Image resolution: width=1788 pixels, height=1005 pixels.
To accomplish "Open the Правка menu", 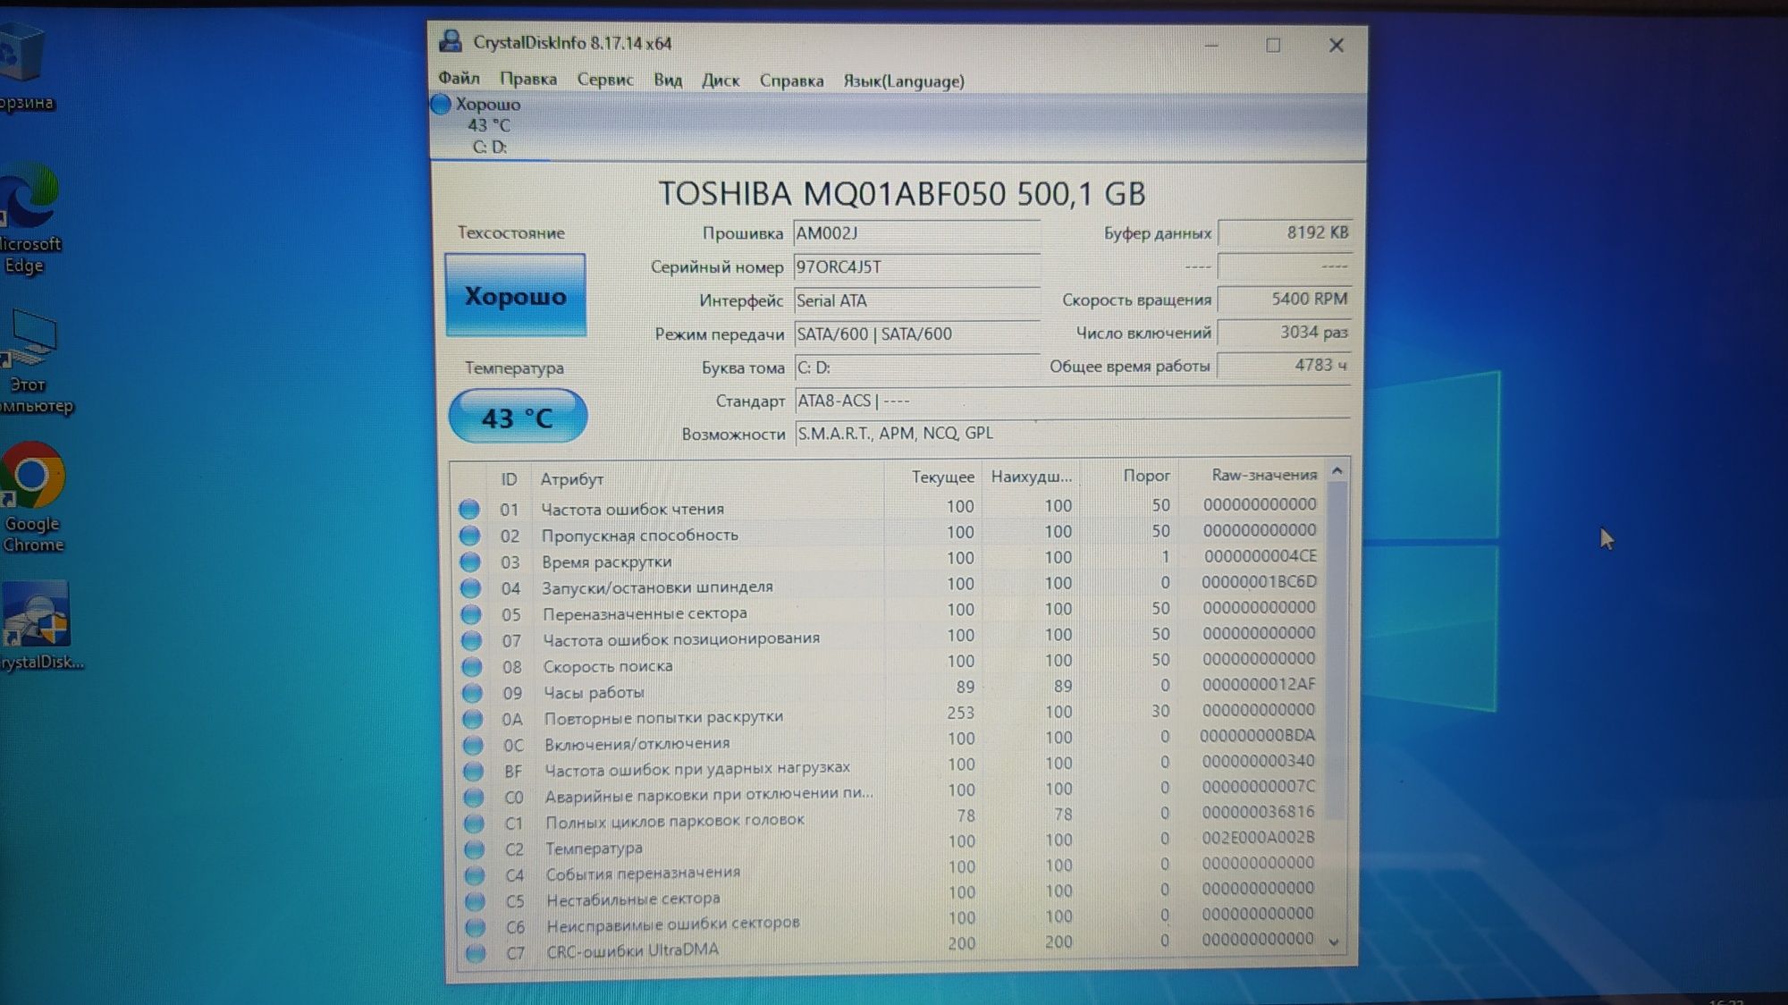I will coord(527,80).
